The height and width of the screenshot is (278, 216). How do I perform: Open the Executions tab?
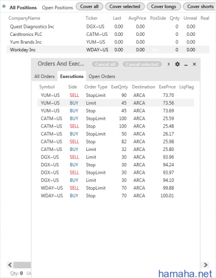click(72, 76)
